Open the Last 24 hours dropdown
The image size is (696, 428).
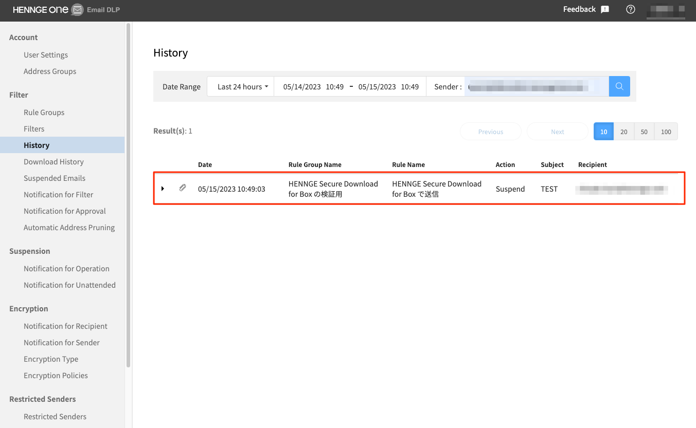coord(241,86)
